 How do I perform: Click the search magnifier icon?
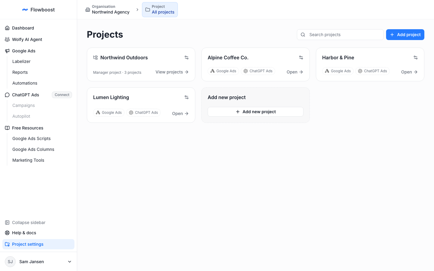tap(303, 35)
